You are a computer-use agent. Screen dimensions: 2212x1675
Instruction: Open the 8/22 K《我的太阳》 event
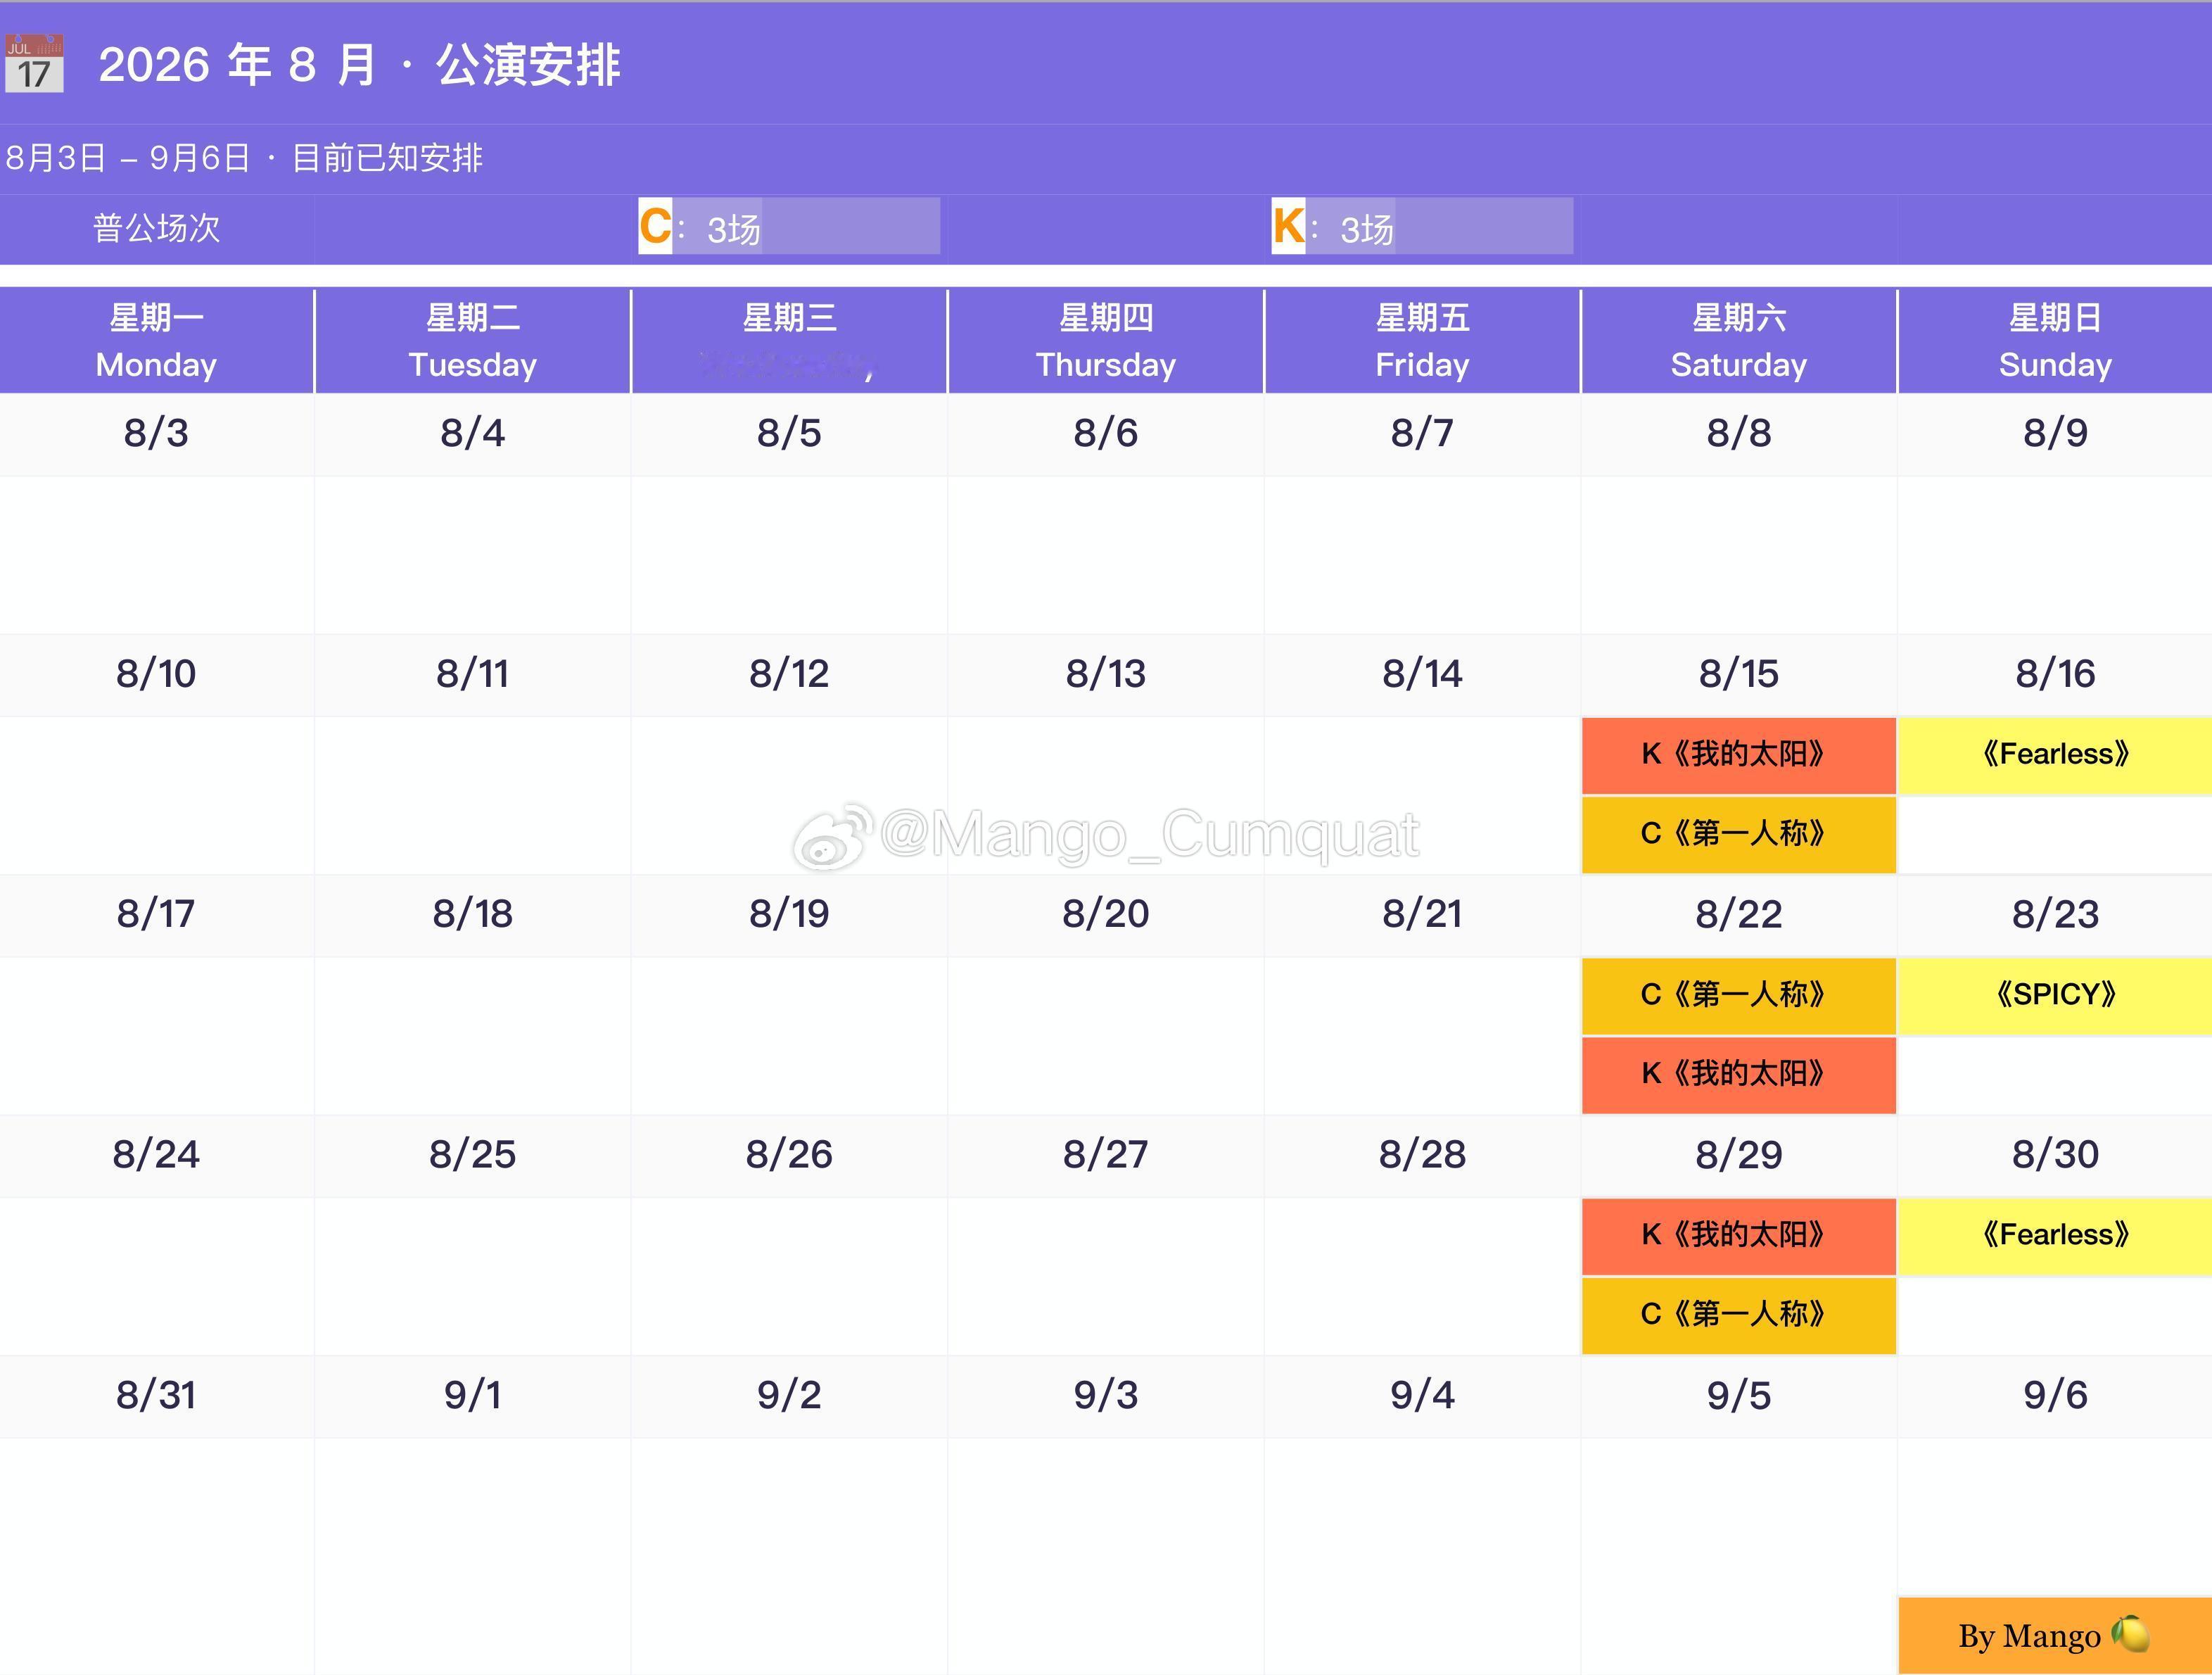coord(1739,1075)
